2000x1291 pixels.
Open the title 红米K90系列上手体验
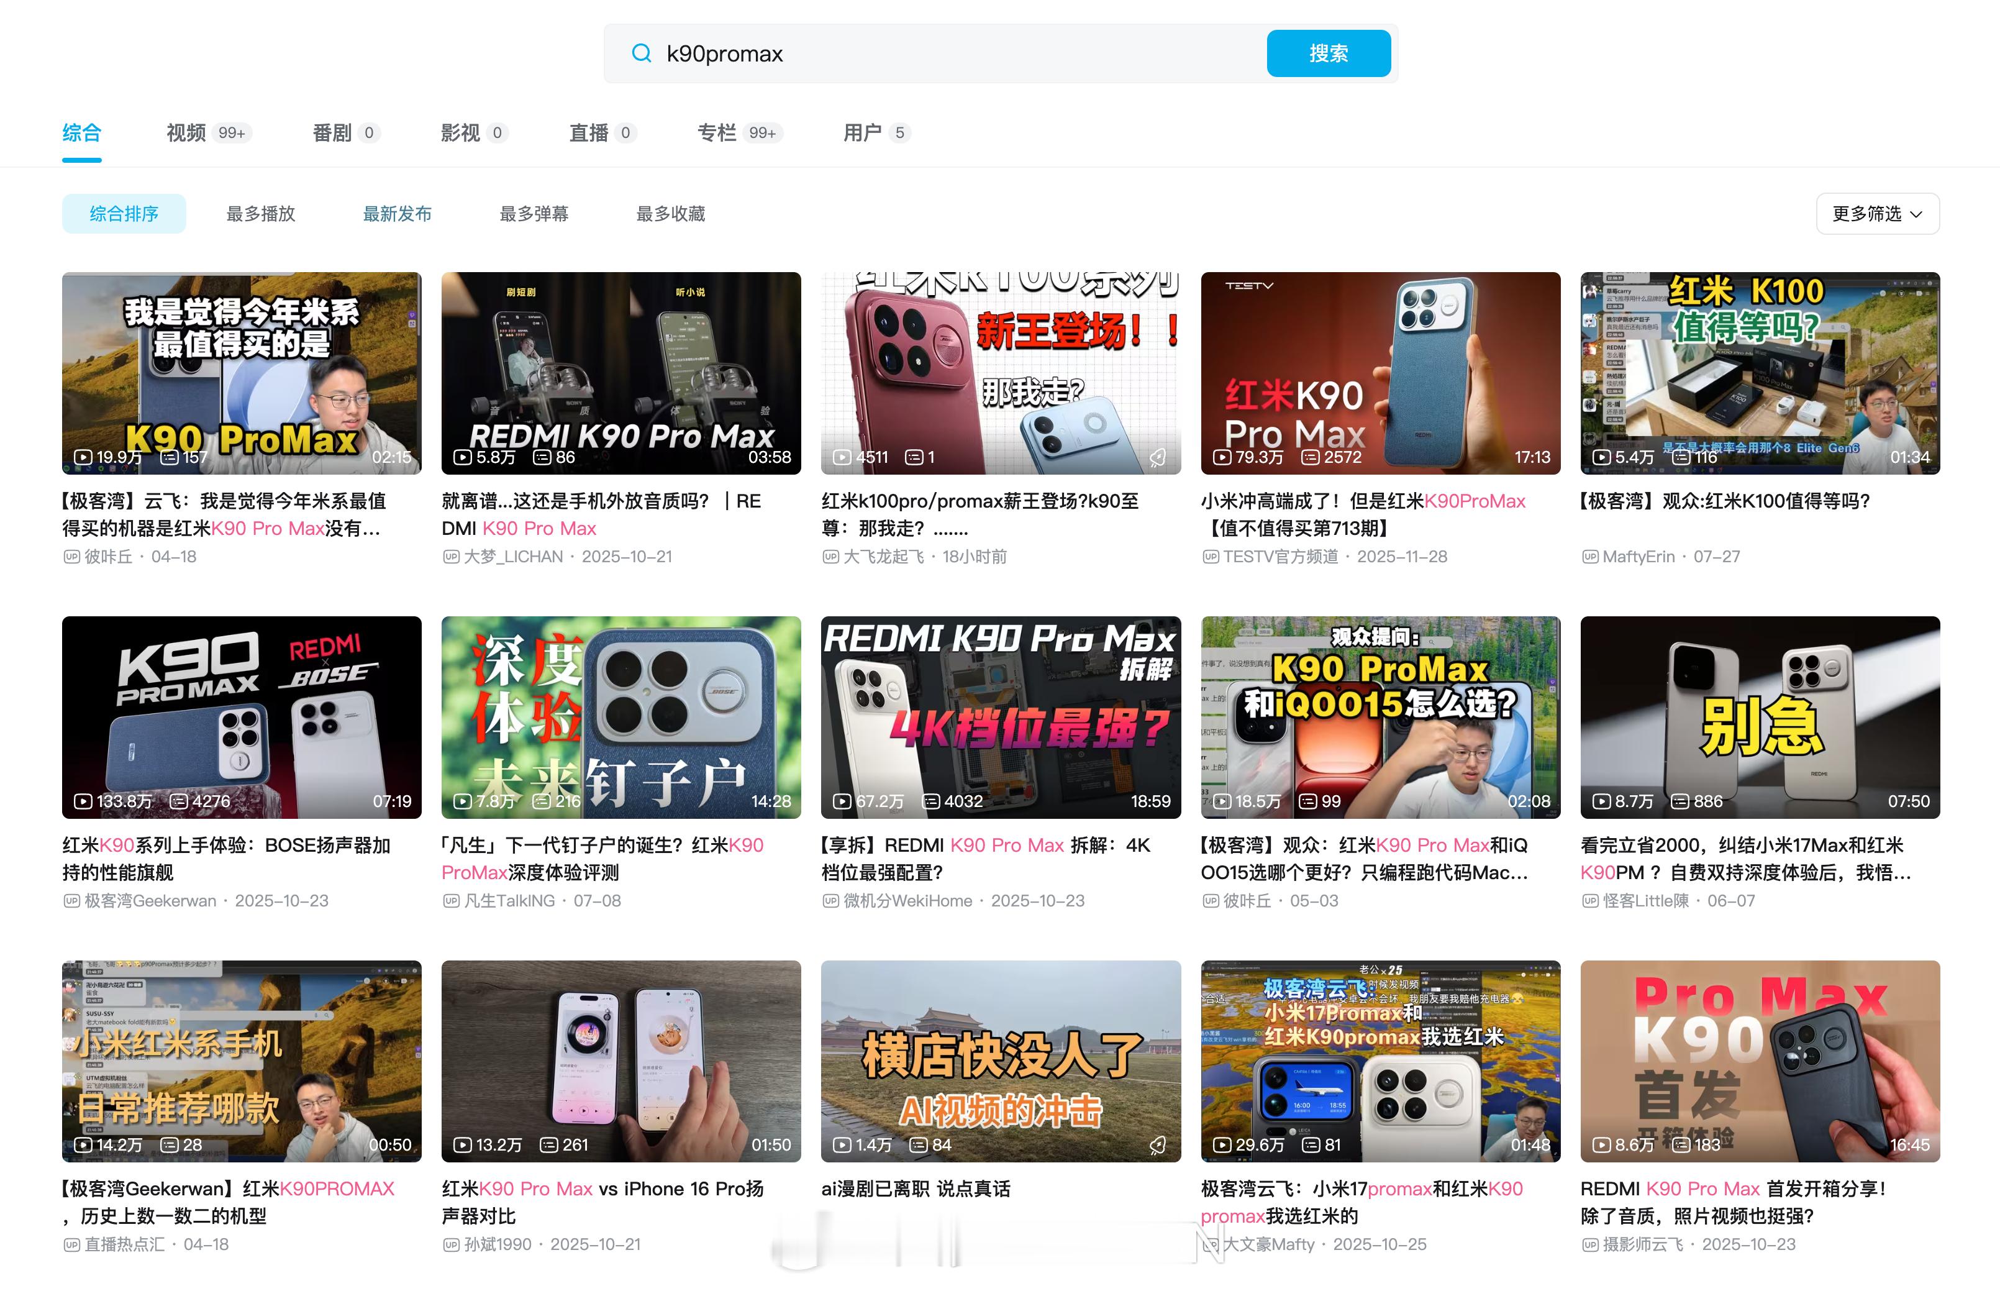[x=226, y=859]
